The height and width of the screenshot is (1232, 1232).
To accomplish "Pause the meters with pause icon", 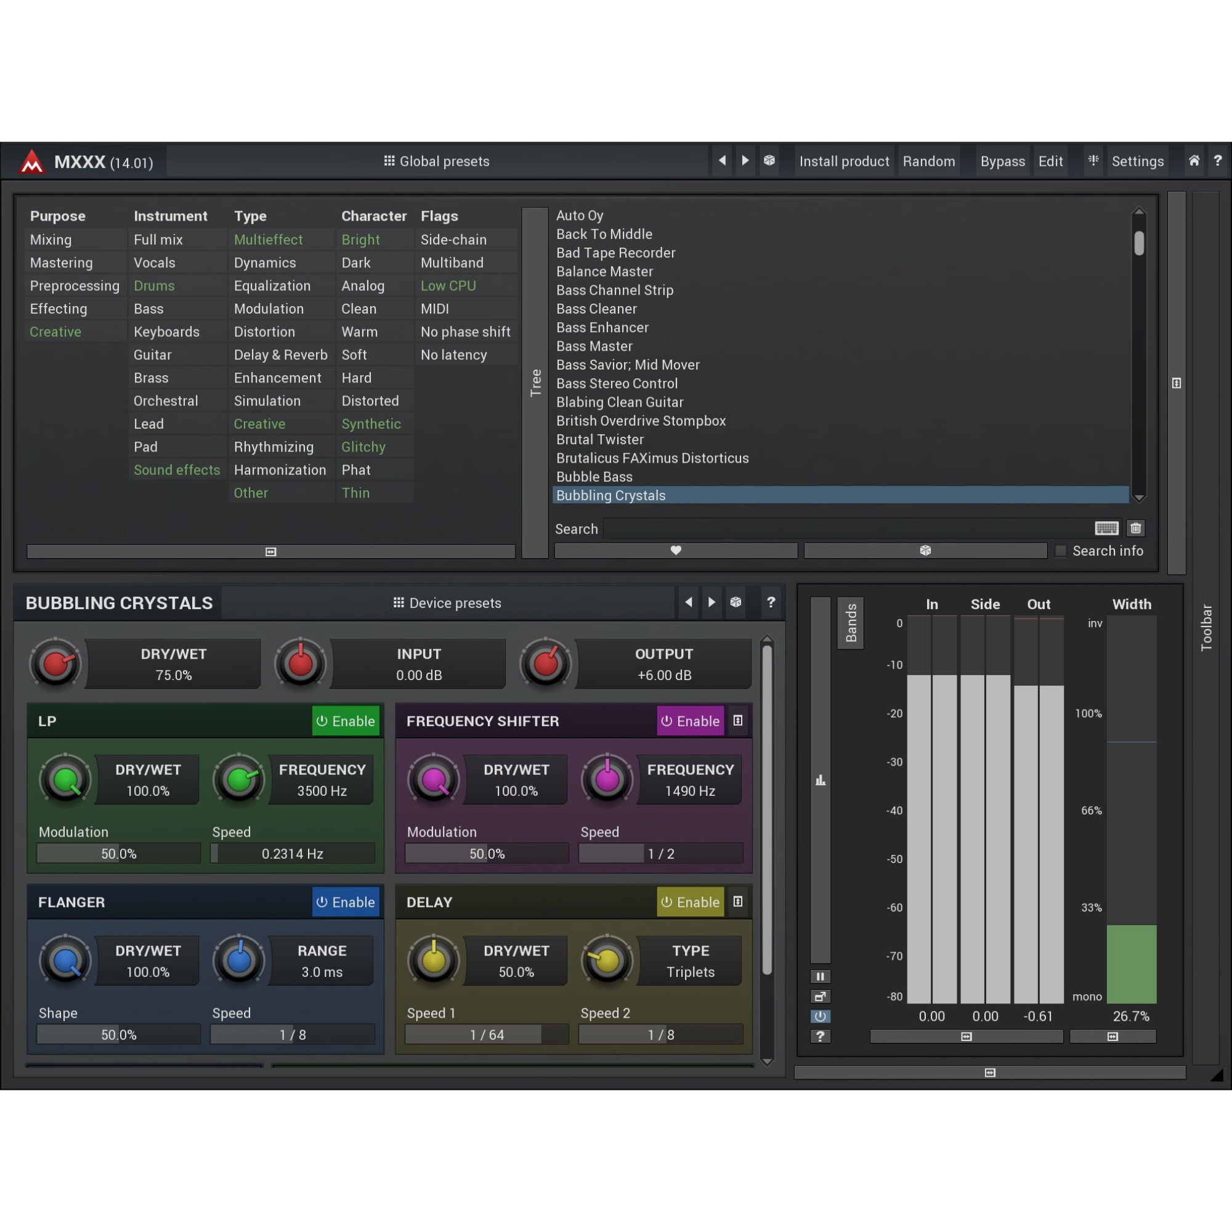I will pyautogui.click(x=820, y=976).
